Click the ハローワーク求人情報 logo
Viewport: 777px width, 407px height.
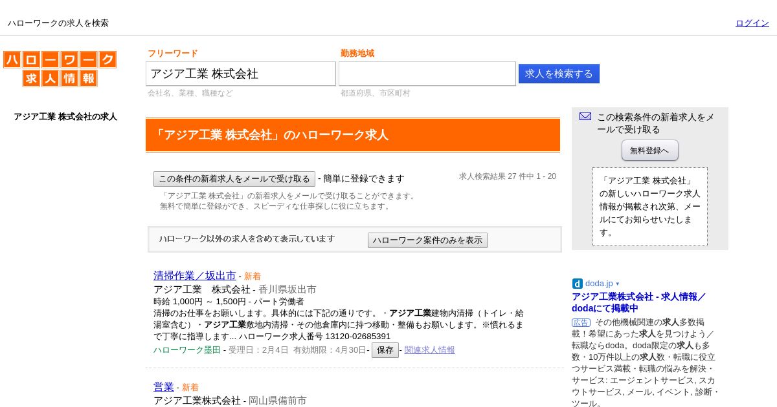coord(60,68)
